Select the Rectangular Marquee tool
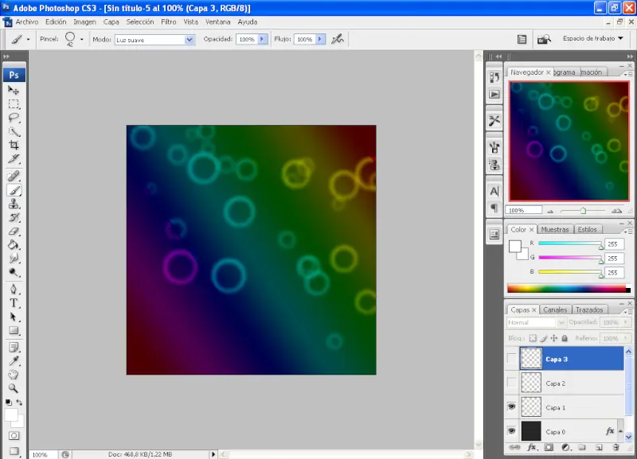 [x=14, y=104]
